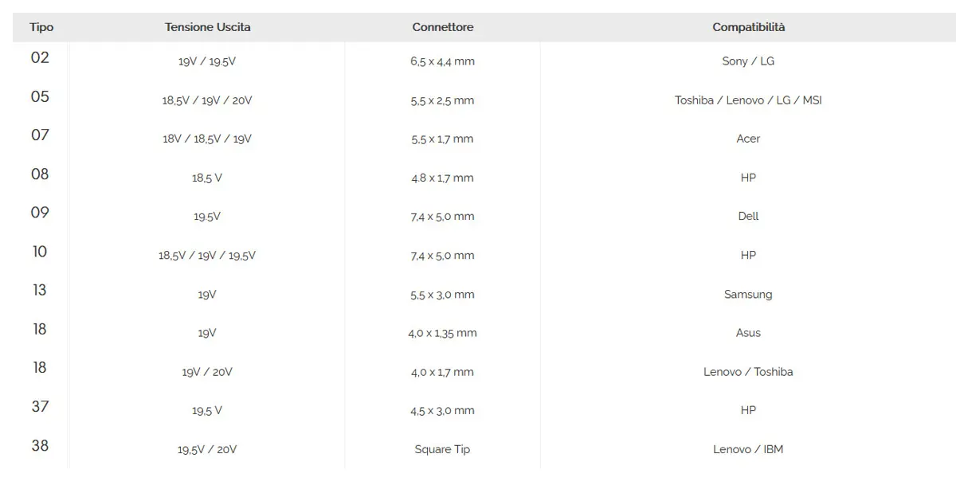
Task: Select the 4,0 x 1,35 mm connector
Action: point(442,333)
